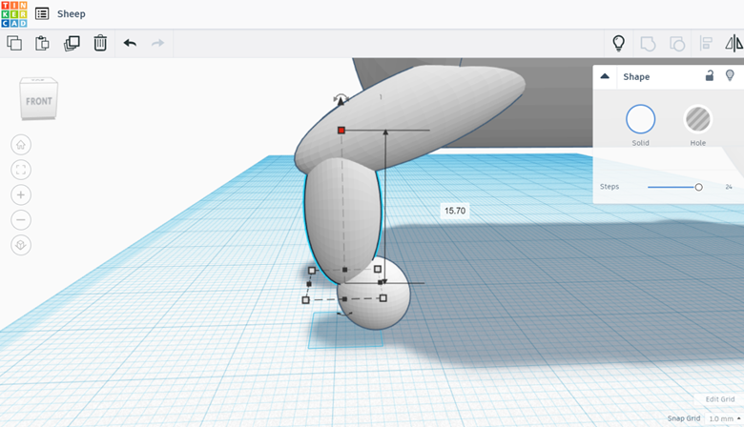Click the Shape panel title
This screenshot has width=744, height=427.
(636, 77)
